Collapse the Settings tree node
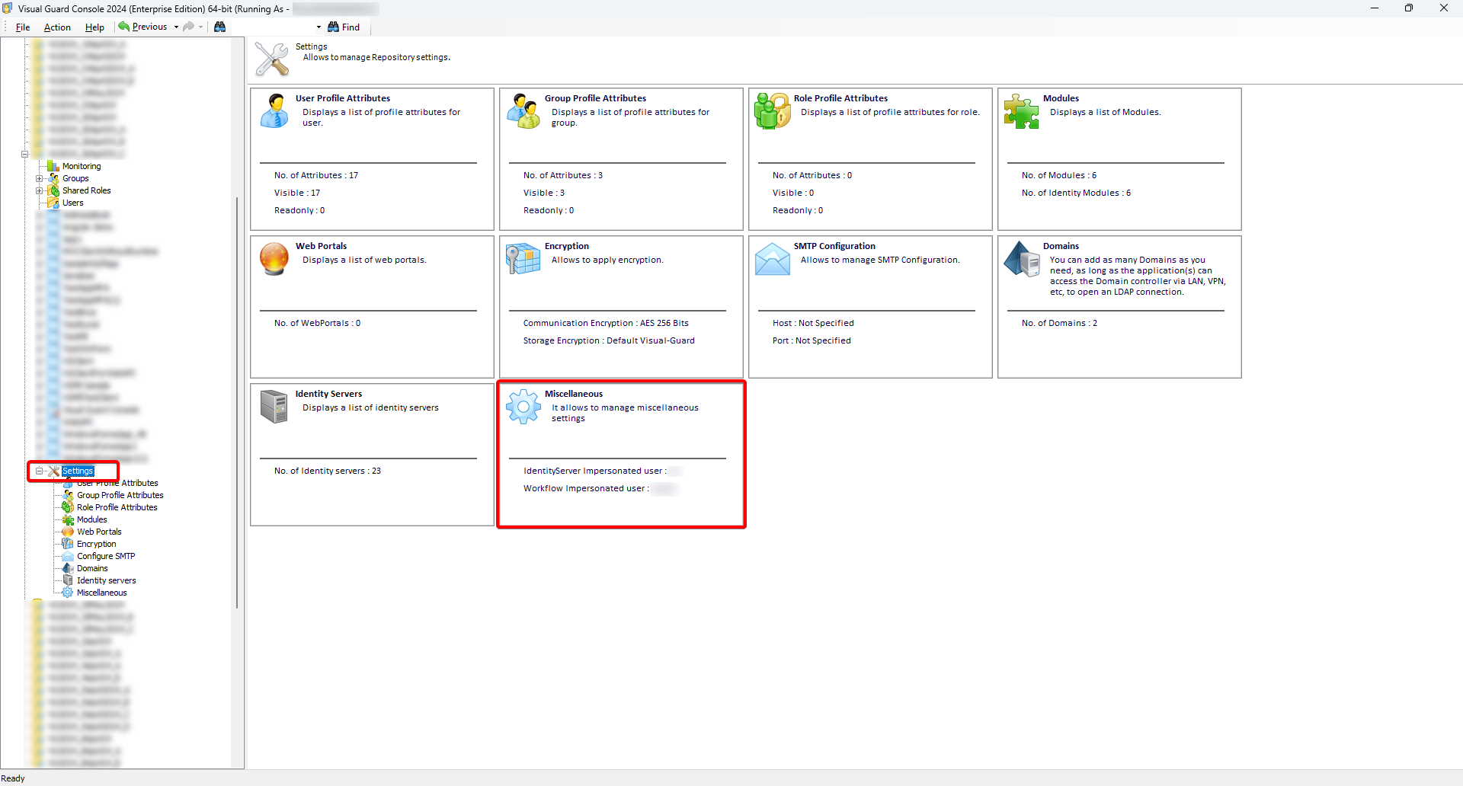 [40, 471]
